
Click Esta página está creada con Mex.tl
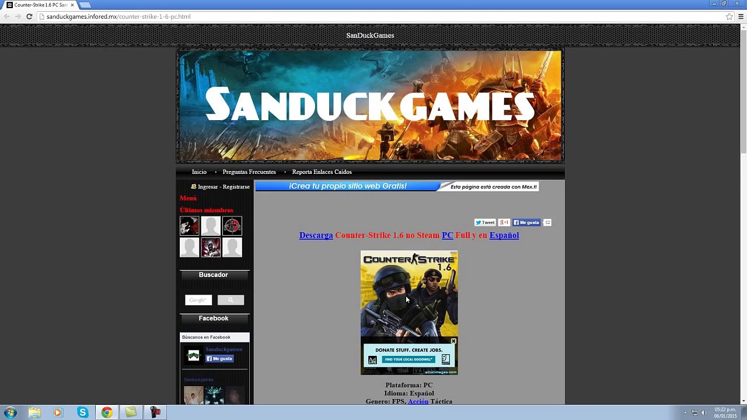[493, 187]
